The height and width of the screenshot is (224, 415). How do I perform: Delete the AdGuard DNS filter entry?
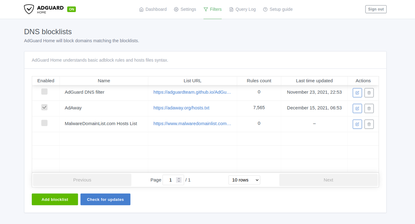point(369,93)
